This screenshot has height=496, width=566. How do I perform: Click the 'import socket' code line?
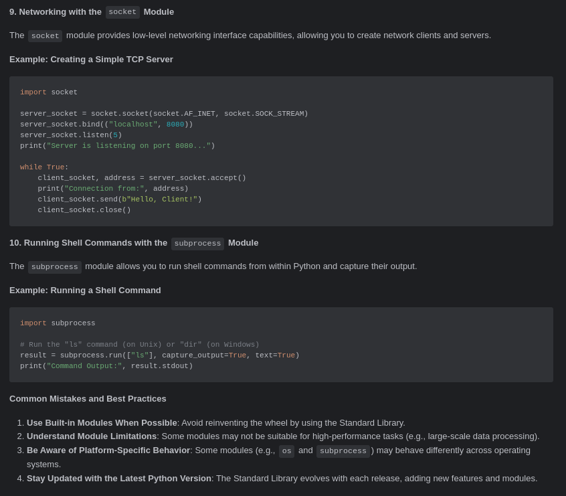(x=49, y=92)
